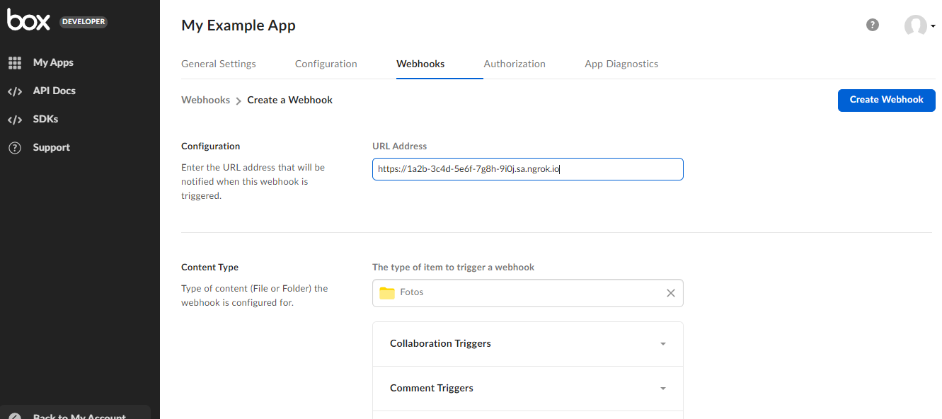The height and width of the screenshot is (419, 942).
Task: Switch to General Settings tab
Action: (x=219, y=64)
